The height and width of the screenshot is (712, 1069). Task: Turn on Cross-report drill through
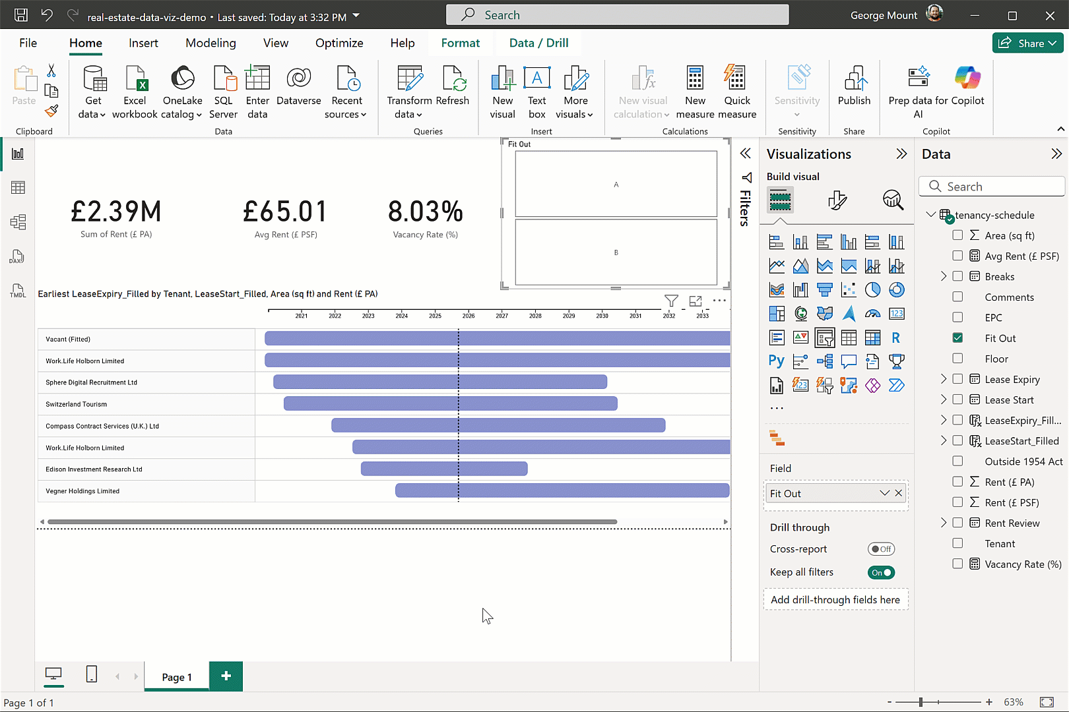881,549
